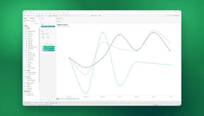Image resolution: width=204 pixels, height=116 pixels.
Task: Collapse the Orders table tree
Action: (24, 28)
